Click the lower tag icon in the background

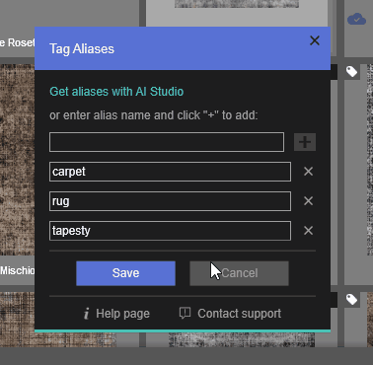coord(351,299)
